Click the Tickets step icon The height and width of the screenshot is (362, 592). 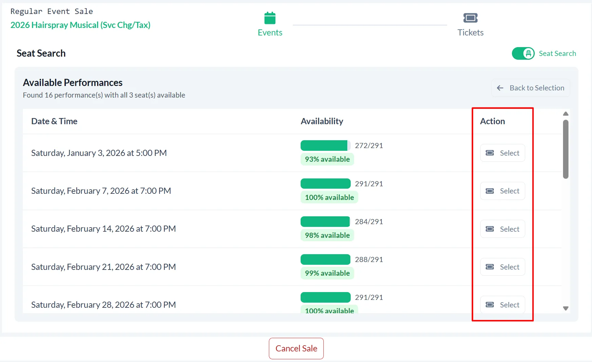pos(470,18)
